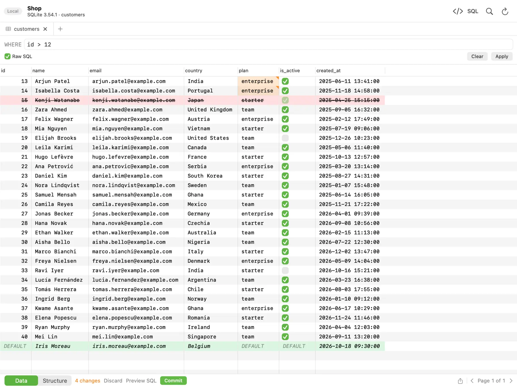The image size is (517, 387).
Task: Click the Page 1 of 1 indicator
Action: click(491, 381)
